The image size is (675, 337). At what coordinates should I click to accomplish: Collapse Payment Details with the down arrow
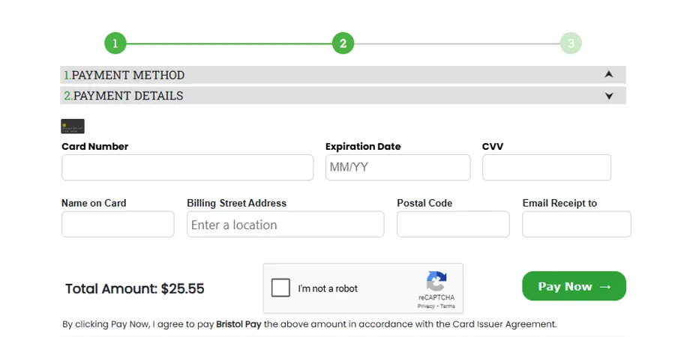point(609,95)
